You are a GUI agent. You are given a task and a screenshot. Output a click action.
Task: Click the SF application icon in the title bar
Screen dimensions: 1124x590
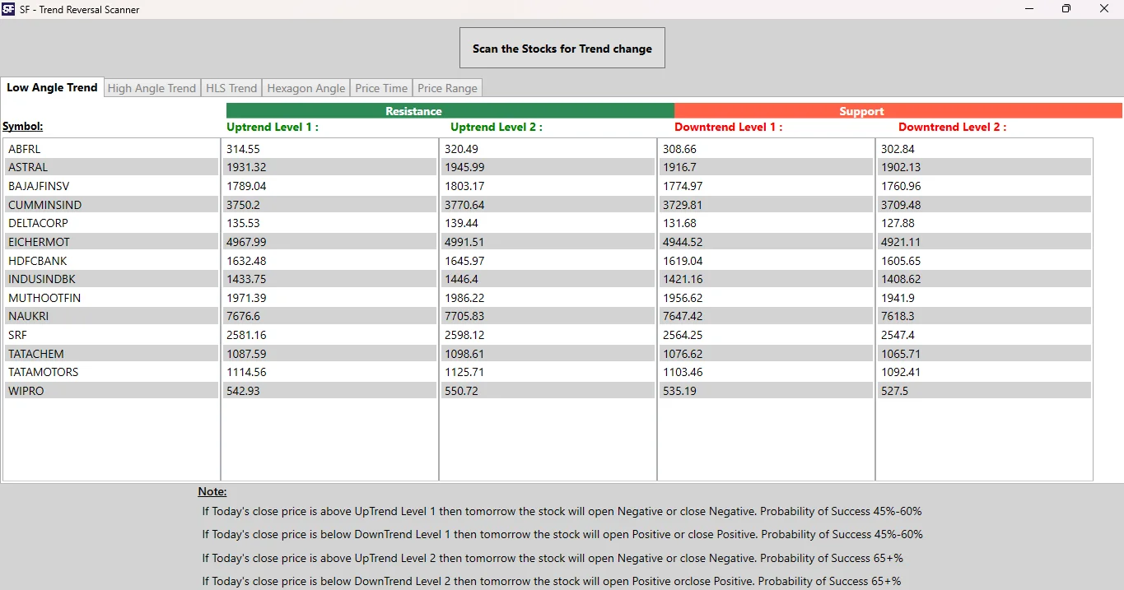click(x=8, y=9)
